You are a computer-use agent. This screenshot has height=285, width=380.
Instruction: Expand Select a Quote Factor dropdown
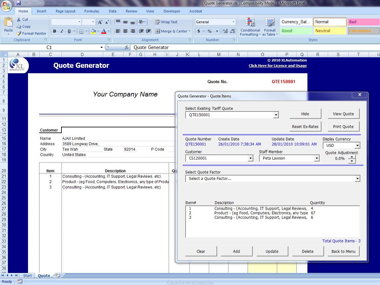pyautogui.click(x=357, y=179)
